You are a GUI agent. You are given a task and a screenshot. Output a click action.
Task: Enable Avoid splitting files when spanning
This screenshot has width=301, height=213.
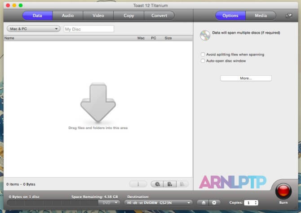[203, 54]
